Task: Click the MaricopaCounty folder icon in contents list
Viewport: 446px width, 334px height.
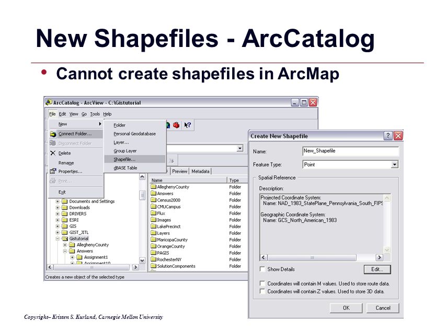Action: (154, 240)
